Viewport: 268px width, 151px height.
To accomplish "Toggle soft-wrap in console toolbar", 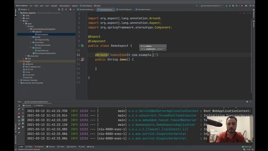I will tap(23, 117).
